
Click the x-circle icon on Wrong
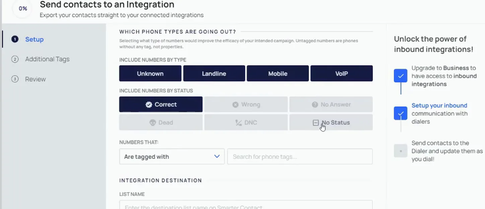click(x=235, y=104)
